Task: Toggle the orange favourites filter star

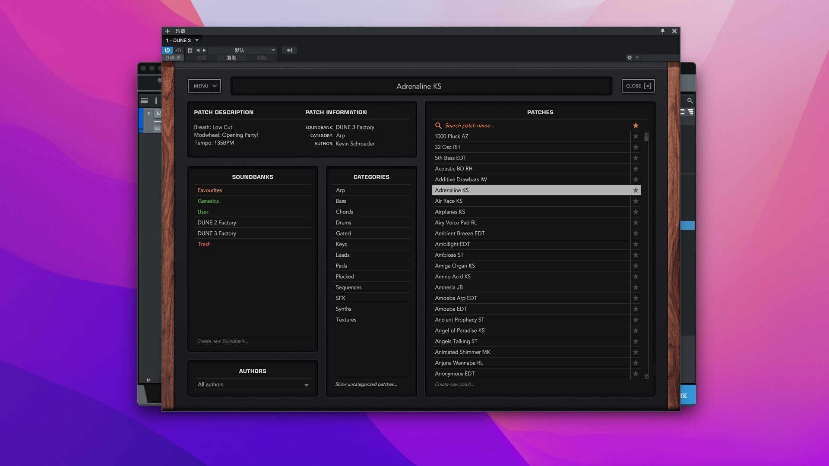Action: pos(636,126)
